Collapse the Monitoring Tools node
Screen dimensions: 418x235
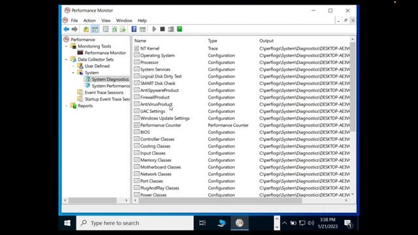(x=66, y=46)
